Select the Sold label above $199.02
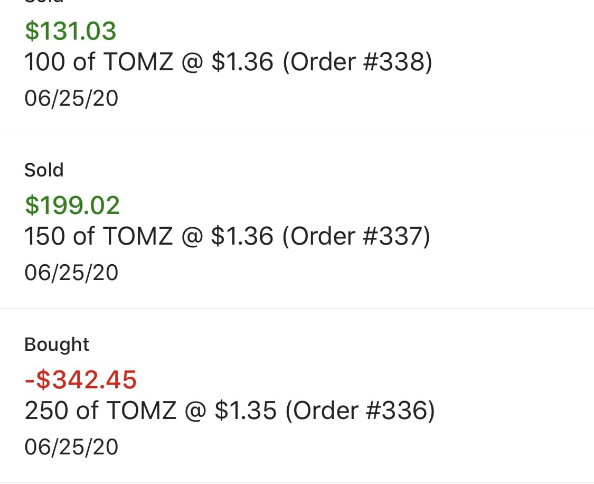This screenshot has height=484, width=594. (x=44, y=170)
